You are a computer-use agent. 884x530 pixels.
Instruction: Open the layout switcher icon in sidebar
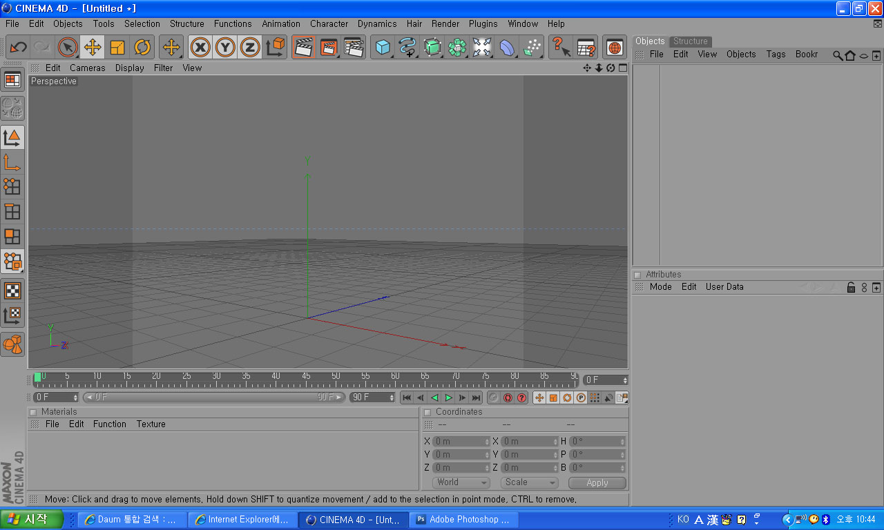(x=12, y=80)
